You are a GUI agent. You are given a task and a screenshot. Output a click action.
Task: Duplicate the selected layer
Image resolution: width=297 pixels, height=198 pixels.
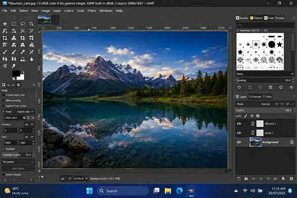(268, 179)
